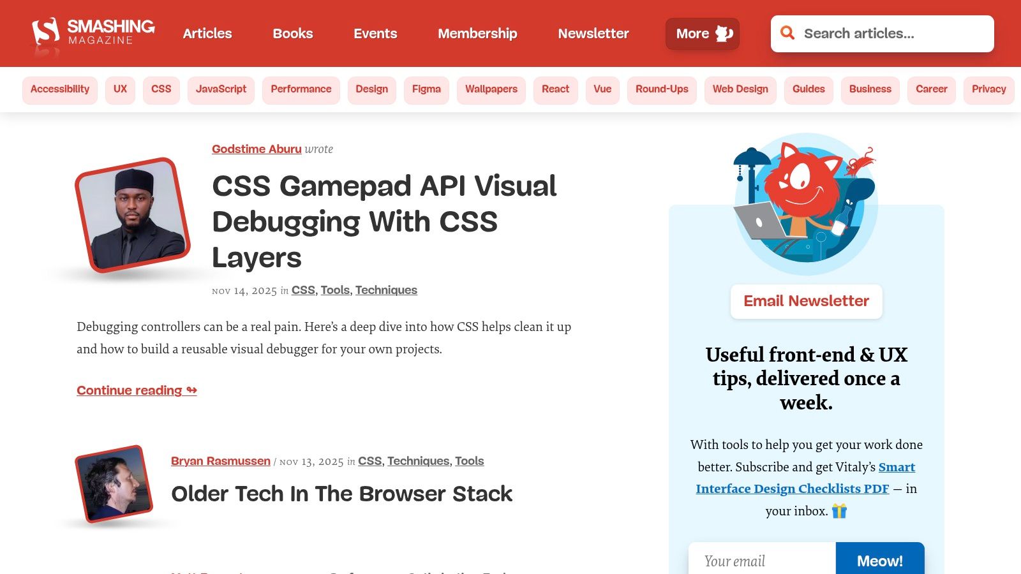This screenshot has height=574, width=1021.
Task: Open the Newsletter menu item
Action: click(x=593, y=33)
